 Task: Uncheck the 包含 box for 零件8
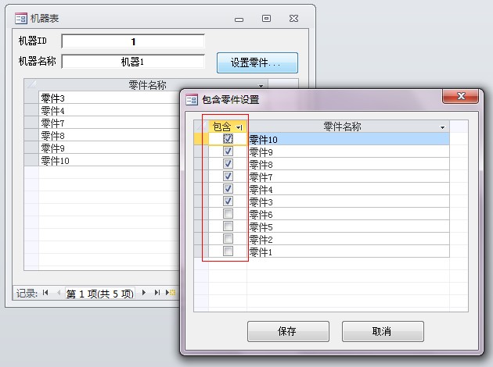pyautogui.click(x=228, y=164)
